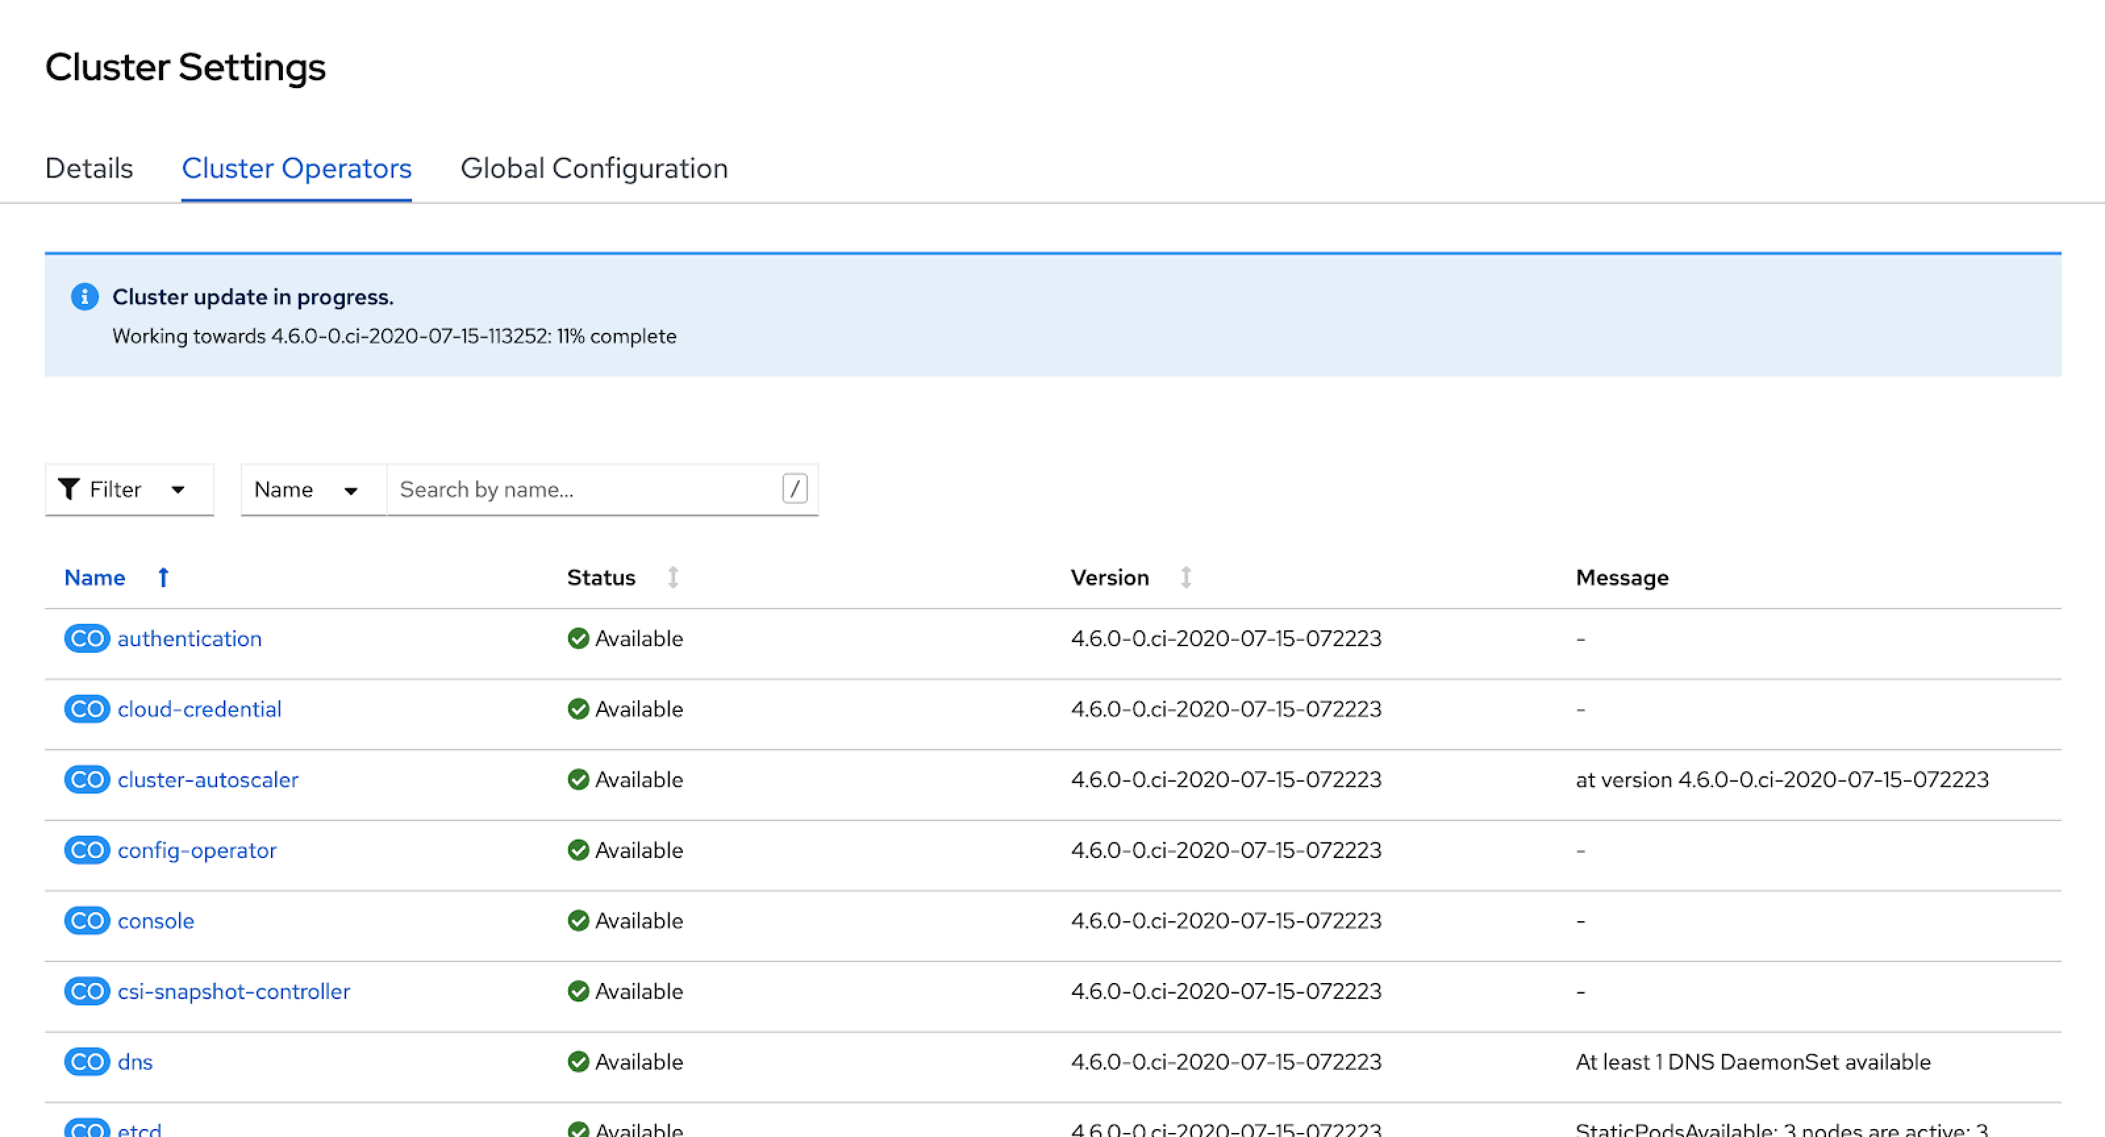2105x1137 pixels.
Task: Open the cluster-autoscaler operator link
Action: [209, 780]
